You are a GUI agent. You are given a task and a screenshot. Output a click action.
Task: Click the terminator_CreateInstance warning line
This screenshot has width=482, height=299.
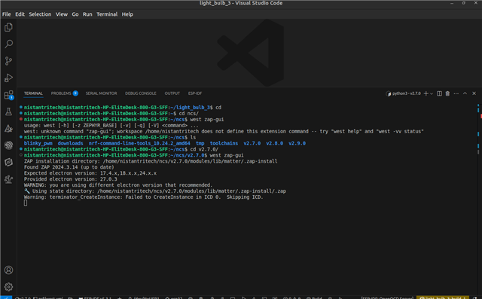pyautogui.click(x=144, y=197)
